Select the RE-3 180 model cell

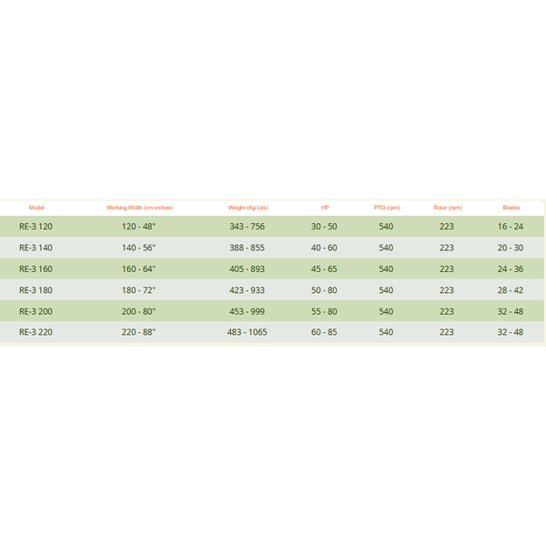[35, 290]
